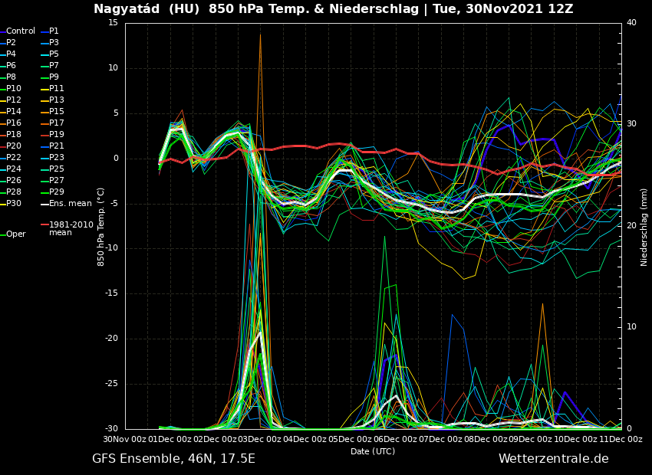
Task: Click the P12 yellow line swatch
Action: (x=2, y=100)
